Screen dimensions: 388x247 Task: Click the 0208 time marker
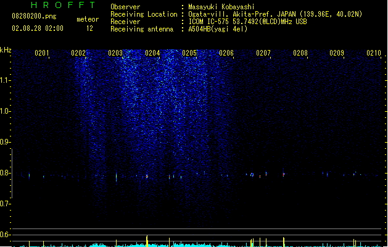click(300, 53)
